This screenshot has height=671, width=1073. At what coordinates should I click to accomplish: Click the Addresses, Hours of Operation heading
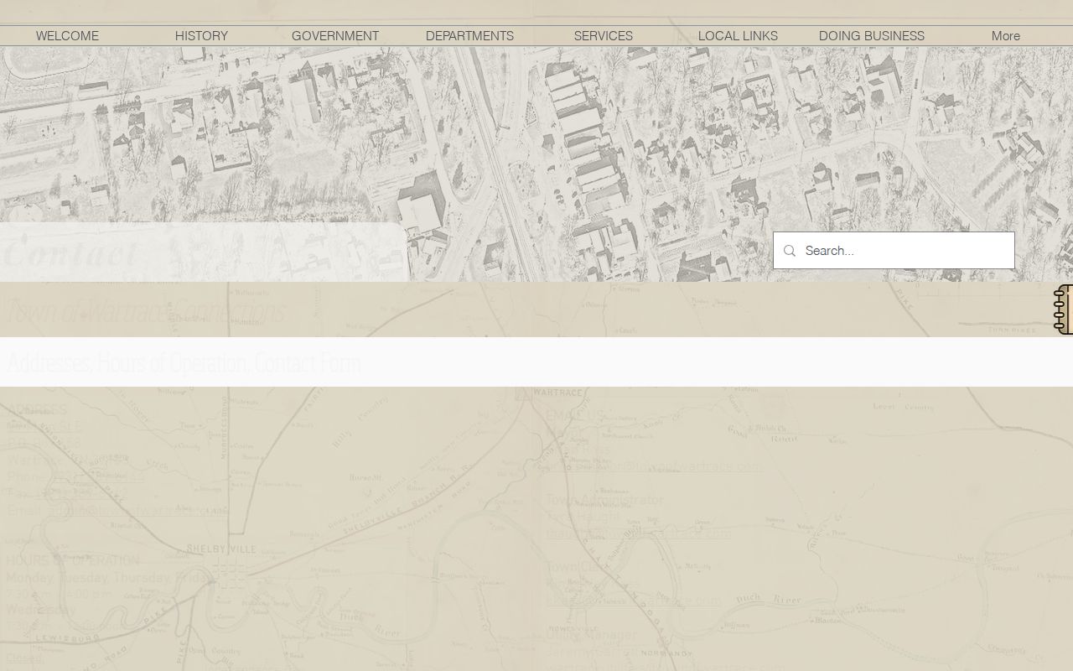[184, 362]
